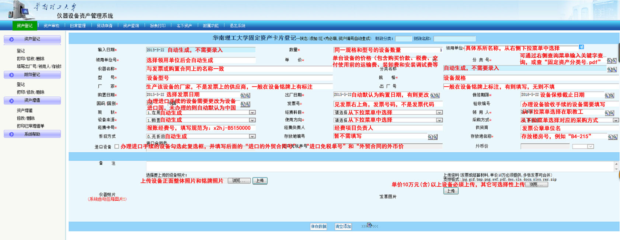Open the 资产查询 top menu item
620x240 pixels.
(131, 26)
